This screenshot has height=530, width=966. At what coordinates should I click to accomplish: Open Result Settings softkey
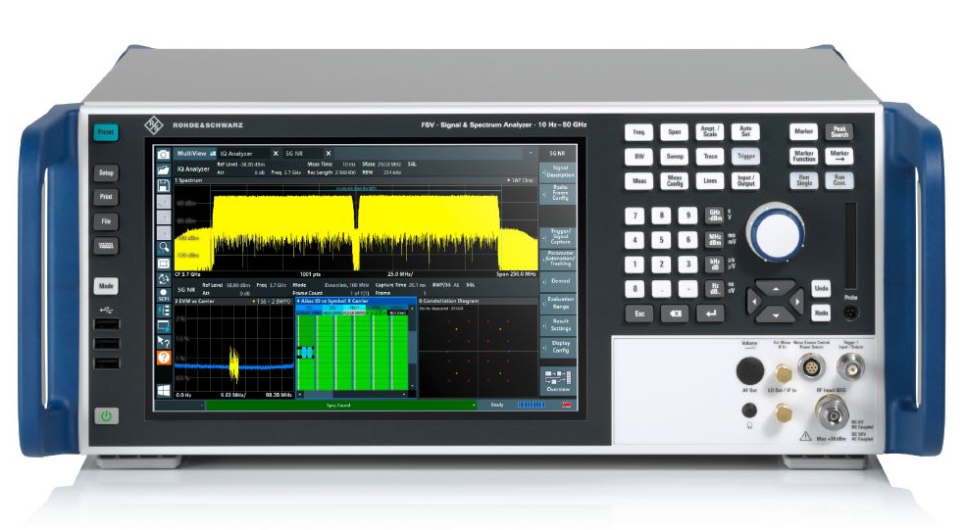[558, 325]
